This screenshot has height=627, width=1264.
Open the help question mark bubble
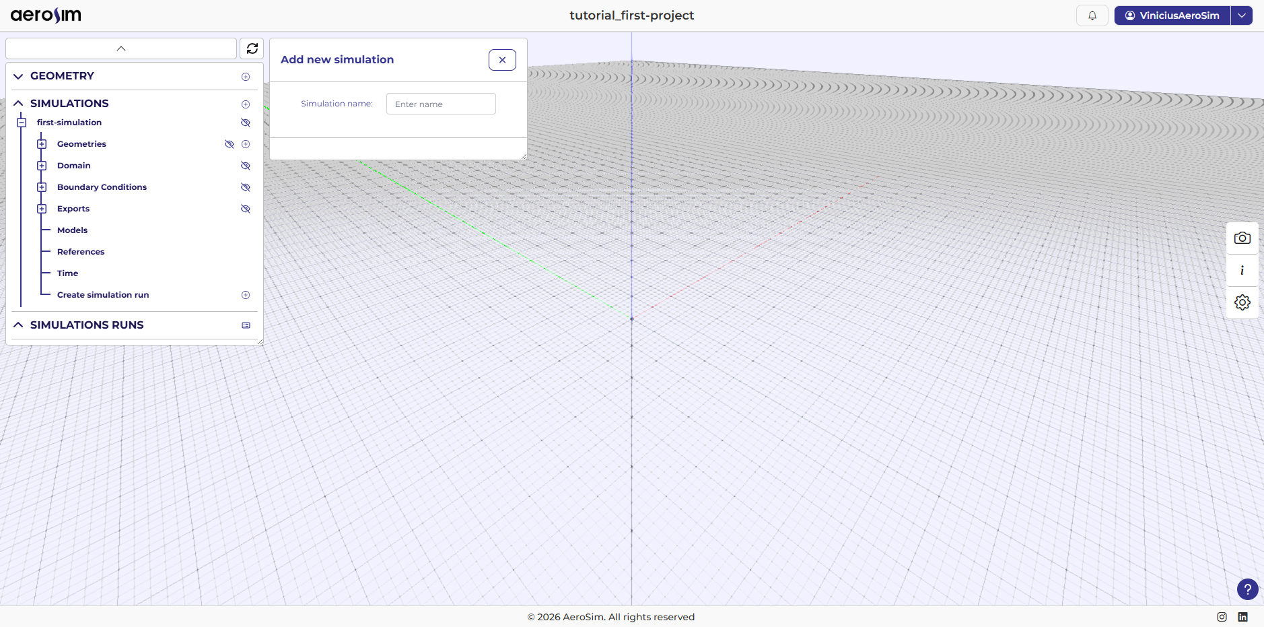tap(1247, 589)
